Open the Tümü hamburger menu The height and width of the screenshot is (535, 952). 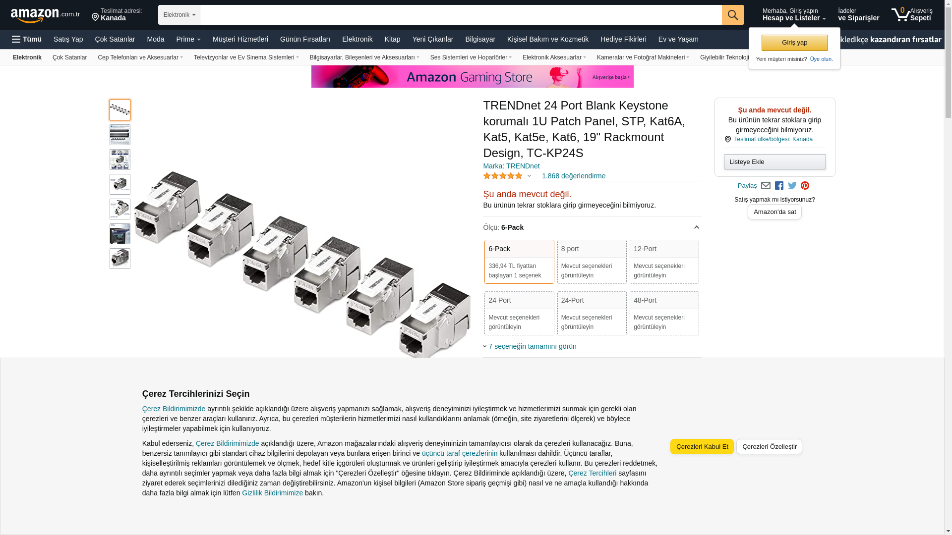coord(27,39)
